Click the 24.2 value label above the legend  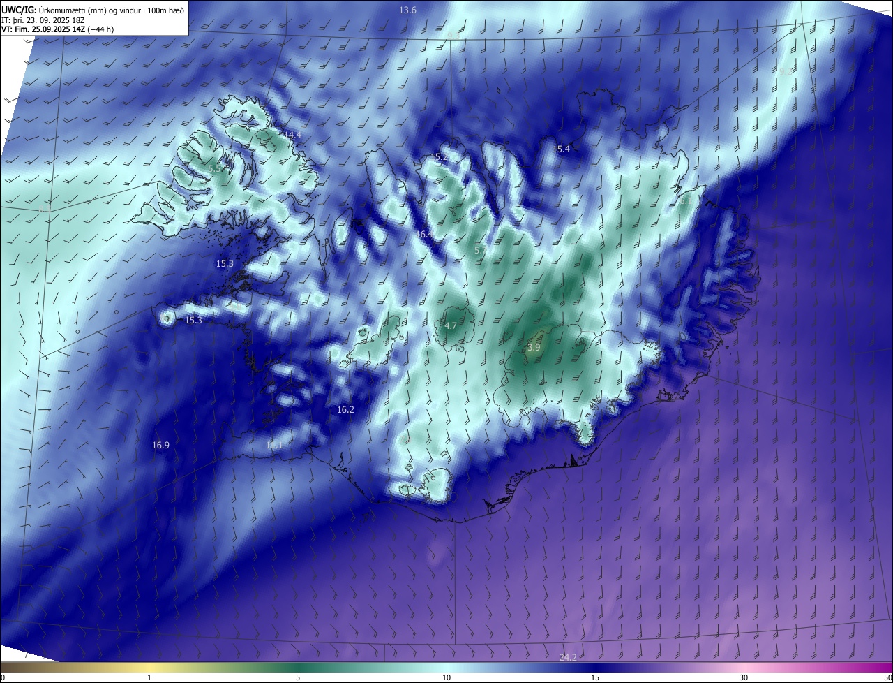click(x=568, y=657)
